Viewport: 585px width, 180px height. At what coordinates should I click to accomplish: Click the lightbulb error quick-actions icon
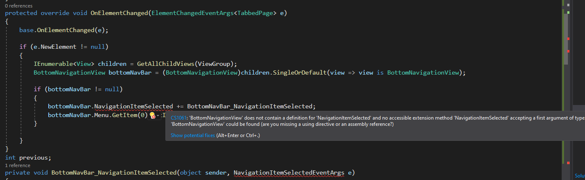[x=152, y=115]
